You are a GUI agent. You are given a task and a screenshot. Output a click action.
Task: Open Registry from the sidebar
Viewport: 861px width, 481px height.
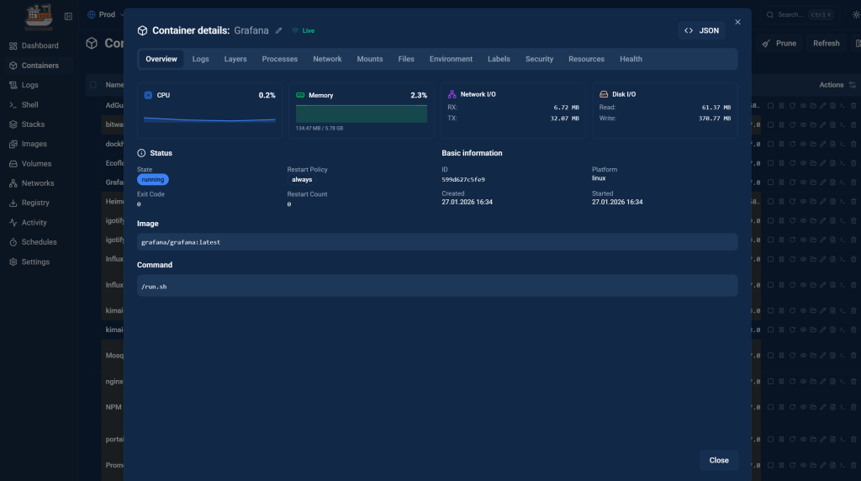[35, 203]
